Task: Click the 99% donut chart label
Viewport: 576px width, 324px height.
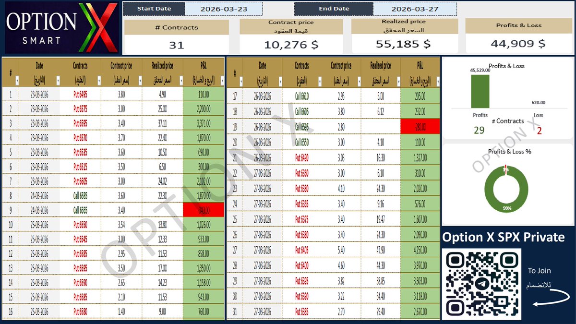Action: tap(507, 209)
